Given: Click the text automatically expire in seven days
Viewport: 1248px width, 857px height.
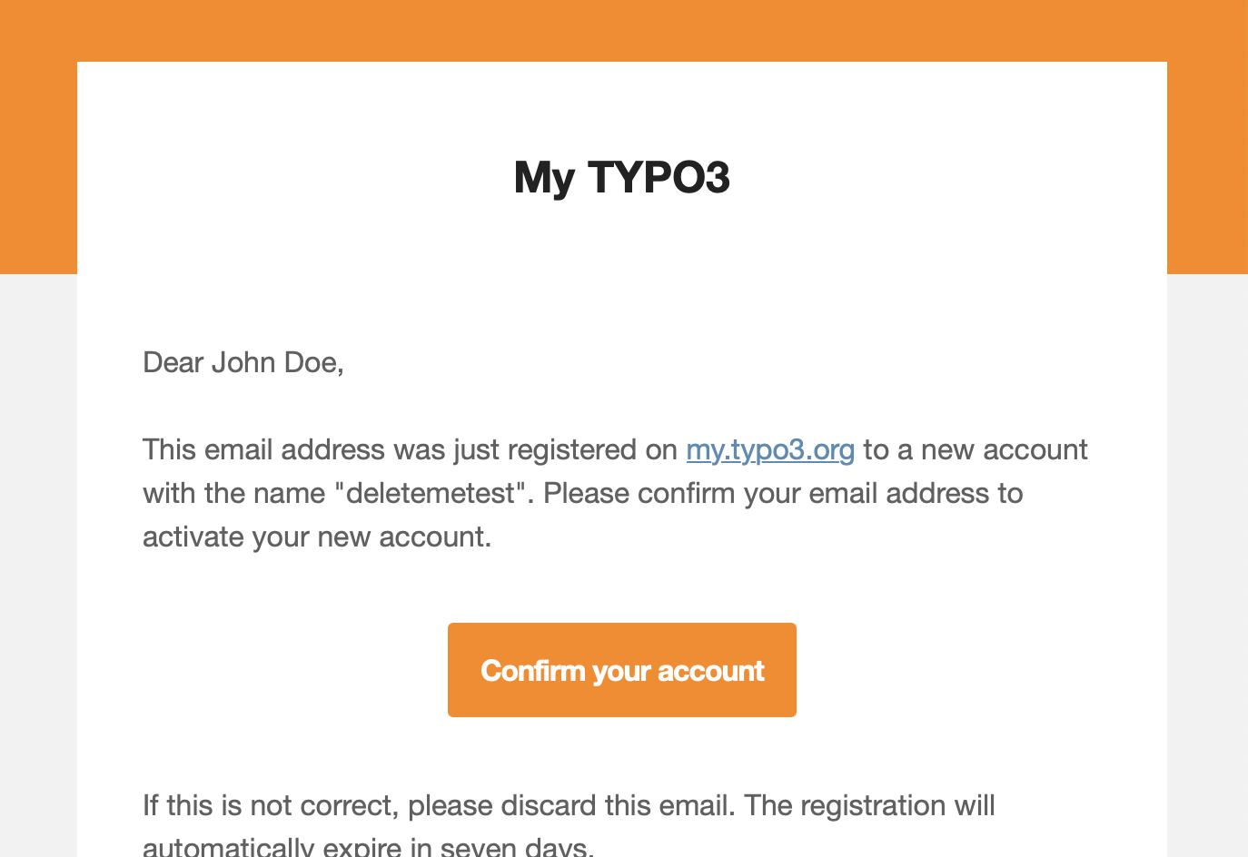Looking at the screenshot, I should (368, 848).
